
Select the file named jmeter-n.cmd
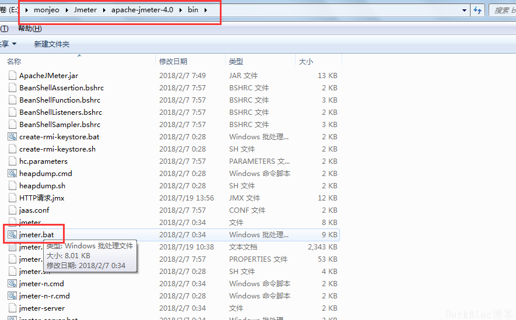[42, 283]
